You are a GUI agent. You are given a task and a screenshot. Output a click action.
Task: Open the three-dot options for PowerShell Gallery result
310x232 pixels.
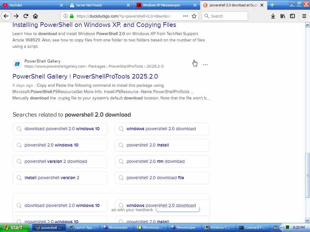(x=205, y=65)
